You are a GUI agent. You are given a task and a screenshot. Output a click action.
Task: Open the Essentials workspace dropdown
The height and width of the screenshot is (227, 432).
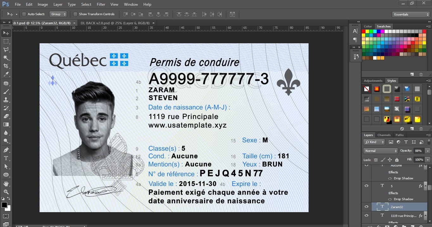(410, 14)
